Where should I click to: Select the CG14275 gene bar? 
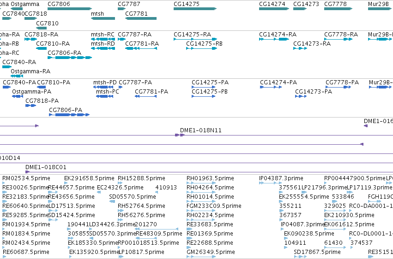[195, 9]
